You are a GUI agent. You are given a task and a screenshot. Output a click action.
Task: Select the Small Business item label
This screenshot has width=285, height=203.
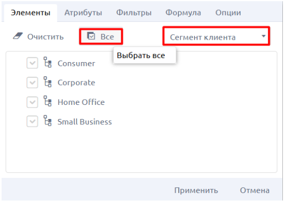point(85,122)
